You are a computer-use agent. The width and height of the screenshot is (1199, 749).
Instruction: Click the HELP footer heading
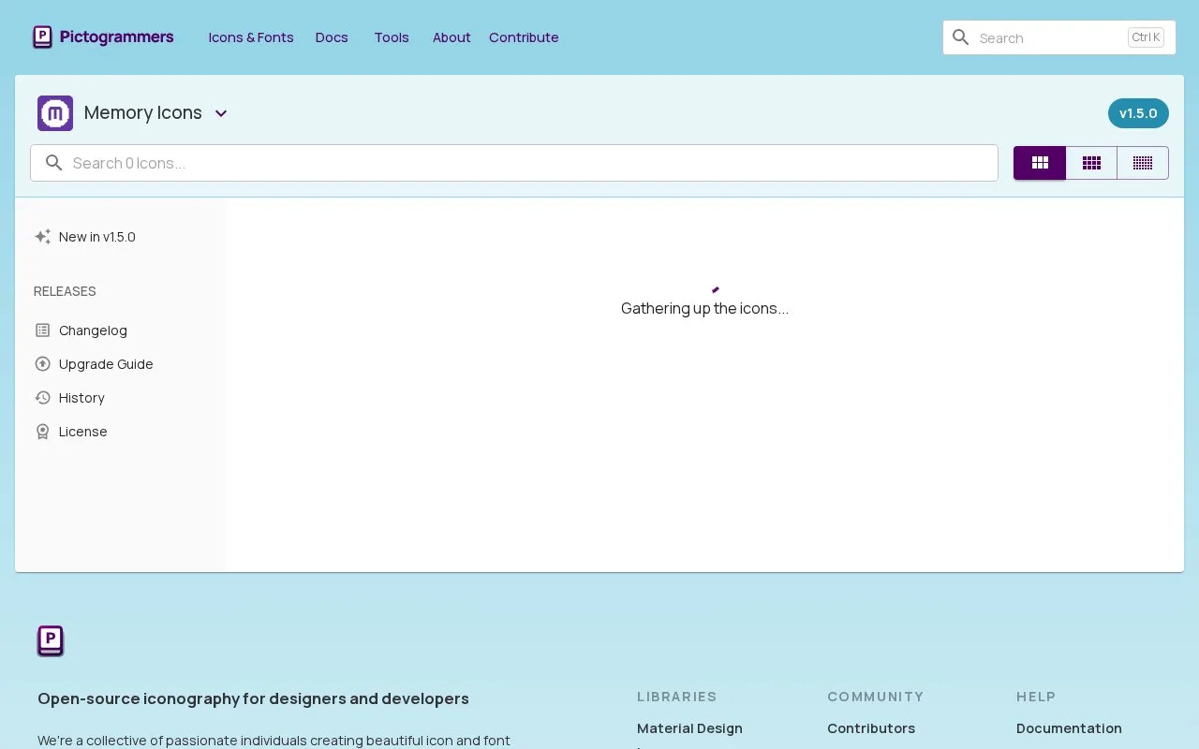click(x=1036, y=697)
